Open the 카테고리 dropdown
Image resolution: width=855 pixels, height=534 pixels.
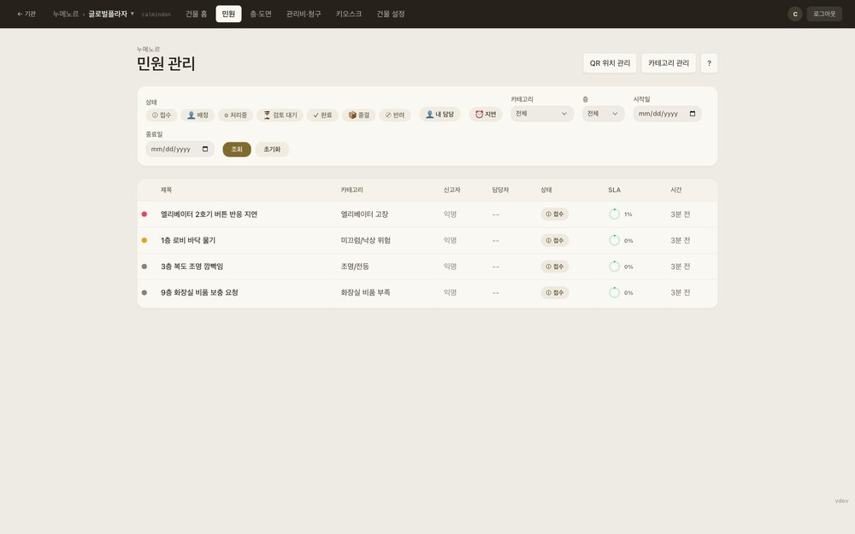click(541, 114)
